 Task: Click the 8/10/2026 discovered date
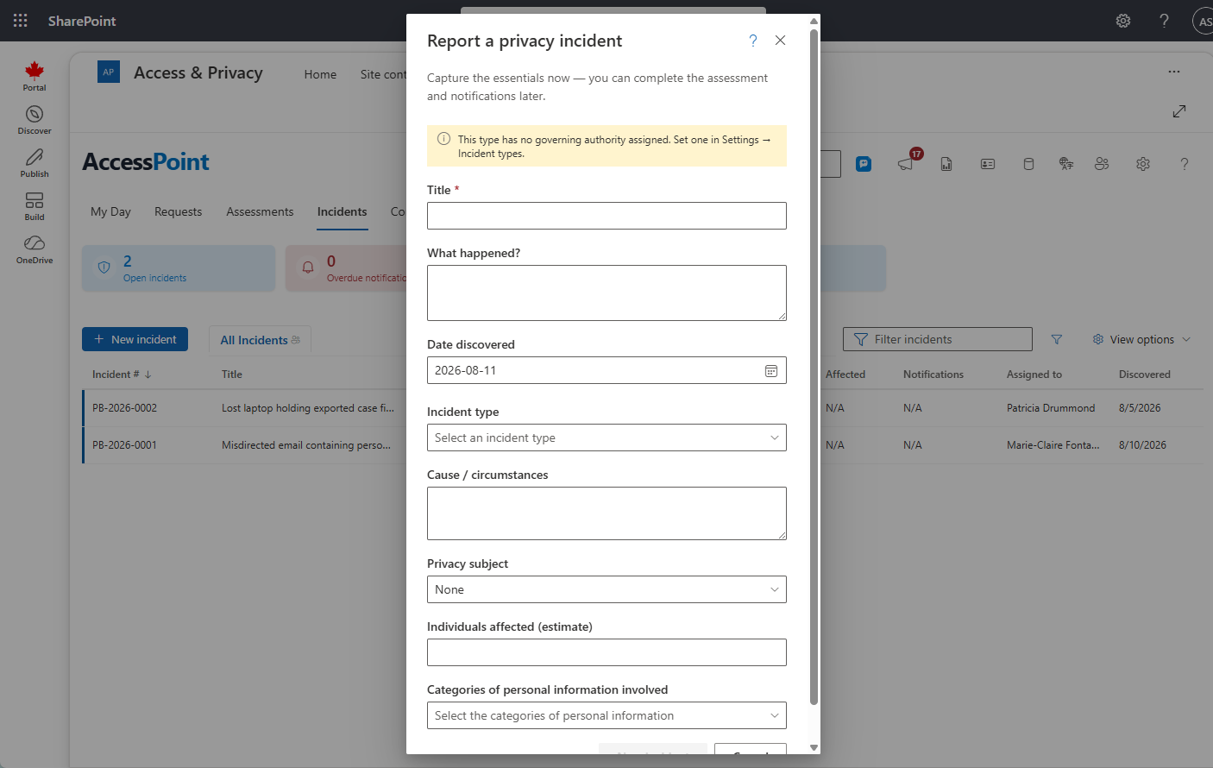click(x=1142, y=445)
